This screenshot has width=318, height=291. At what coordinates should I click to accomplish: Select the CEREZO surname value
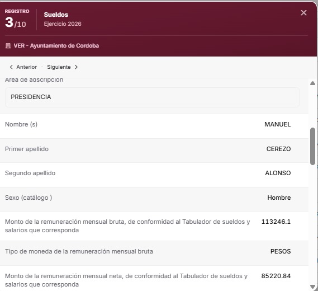click(278, 149)
